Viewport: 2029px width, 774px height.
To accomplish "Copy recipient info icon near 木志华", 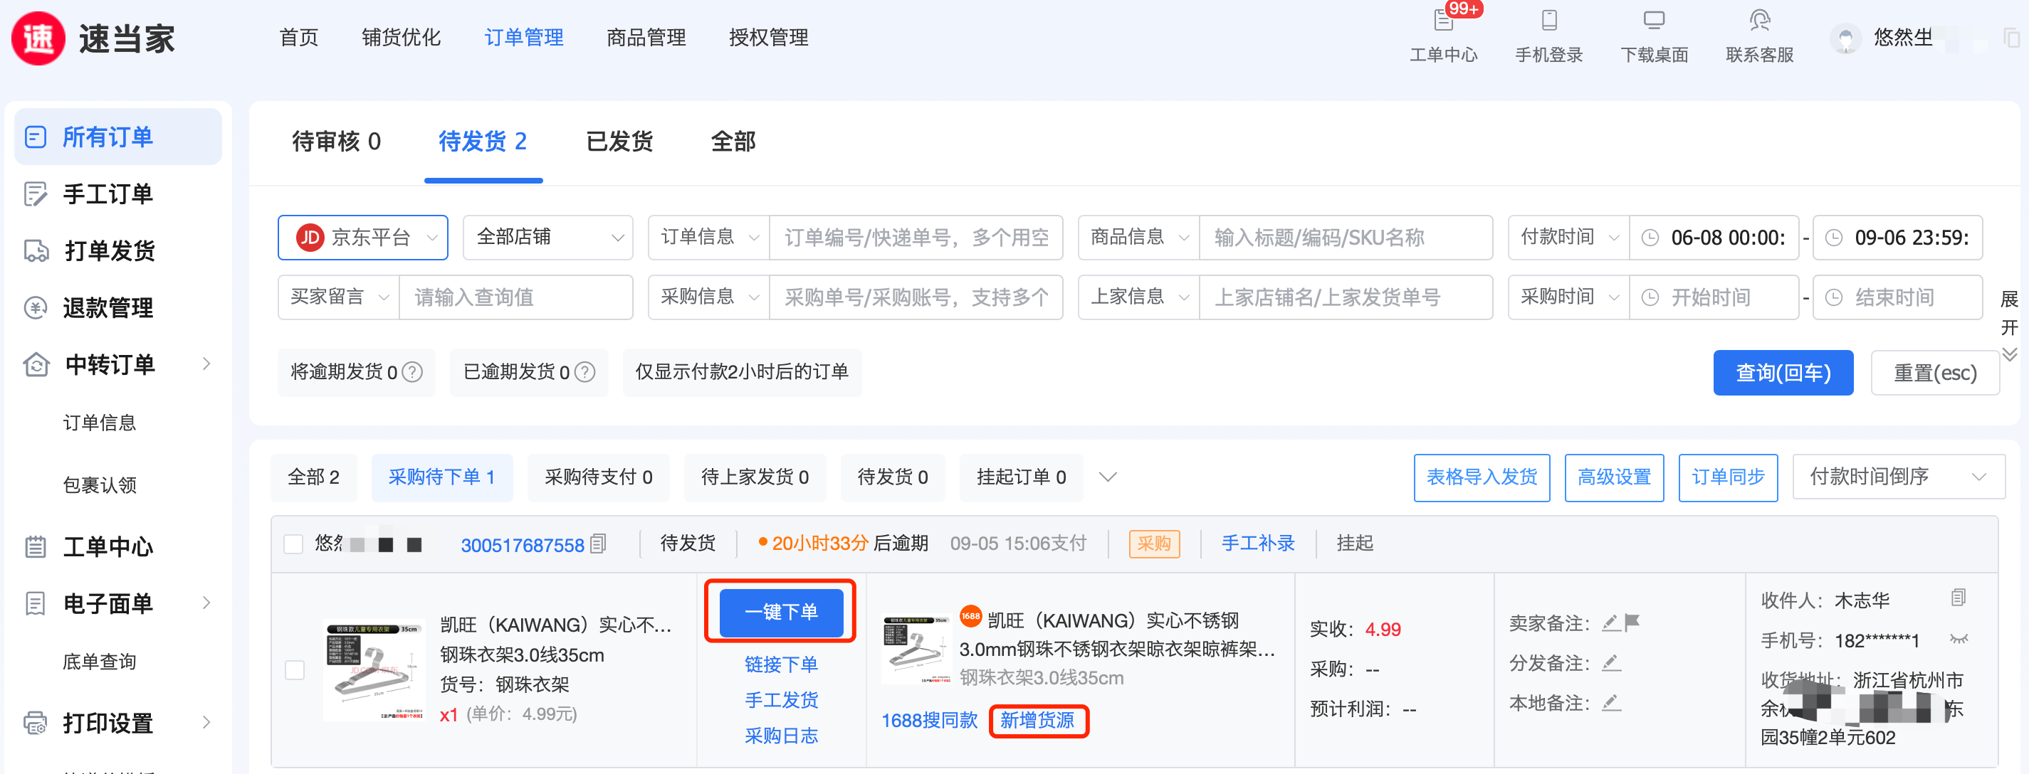I will click(1958, 598).
